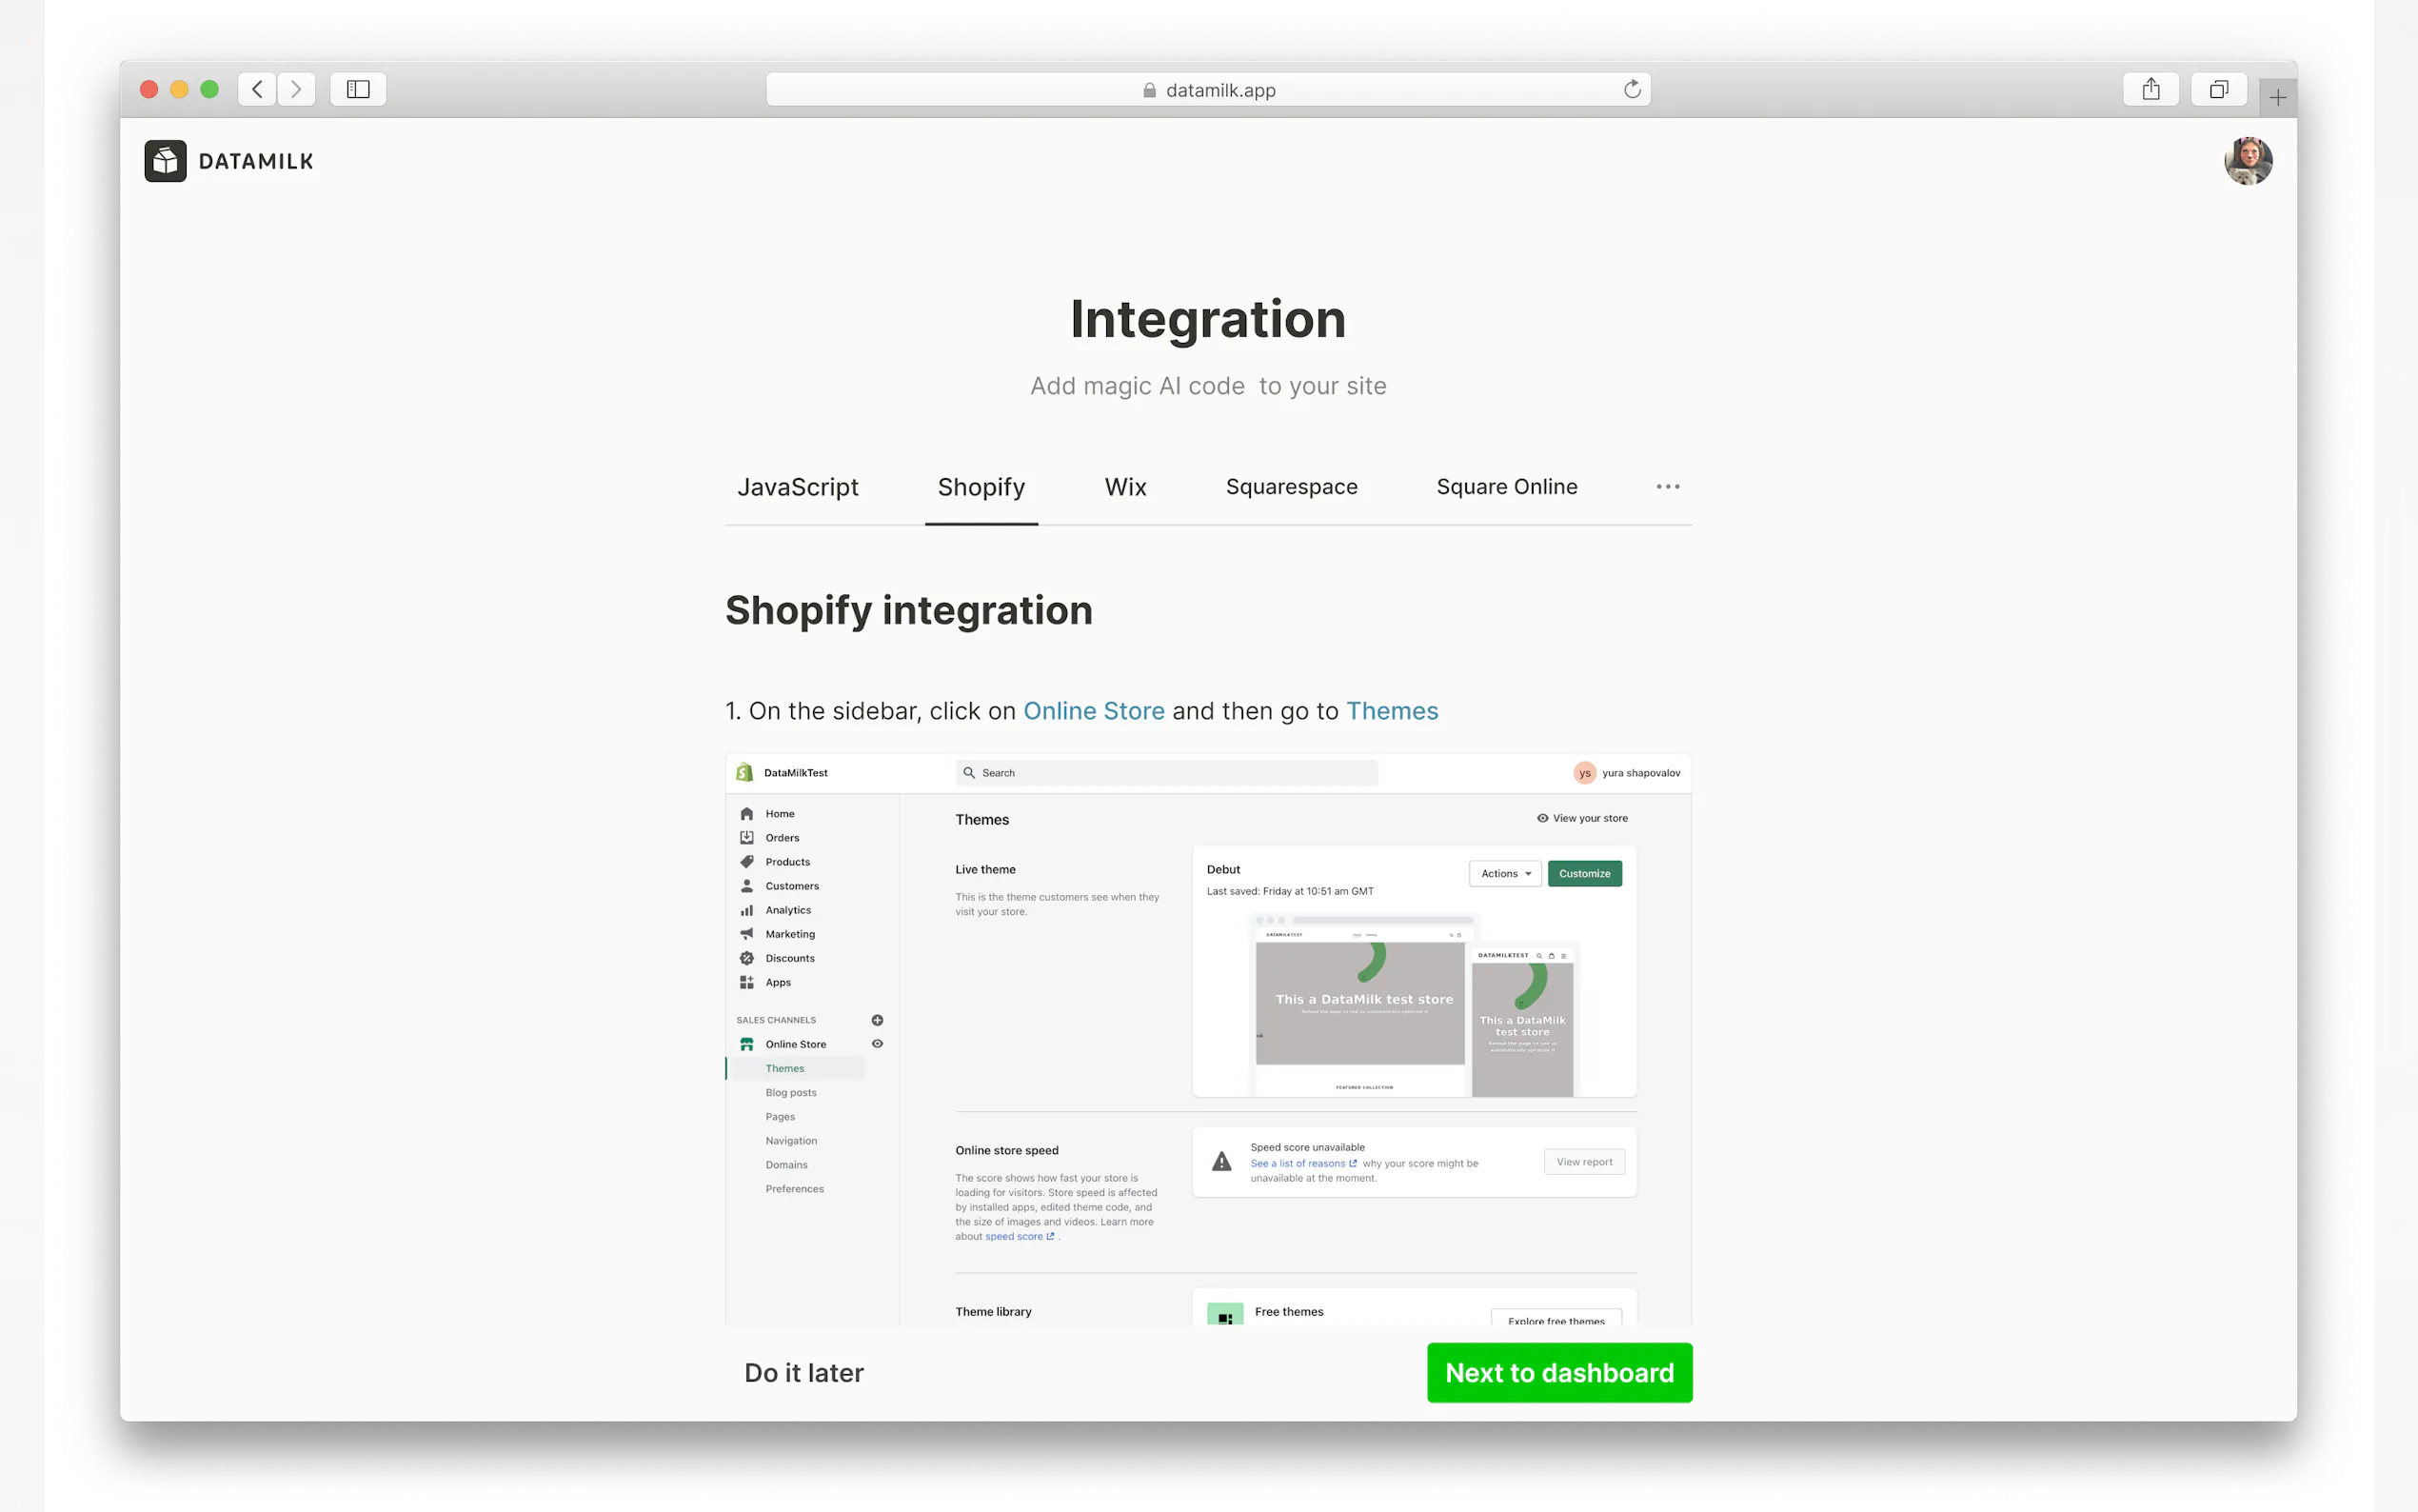Go back using Safari's back arrow

[257, 90]
